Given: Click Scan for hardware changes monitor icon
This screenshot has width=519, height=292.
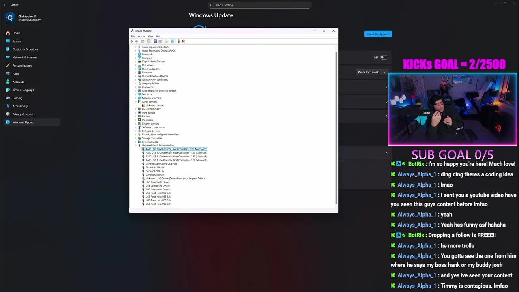Looking at the screenshot, I should (x=172, y=41).
